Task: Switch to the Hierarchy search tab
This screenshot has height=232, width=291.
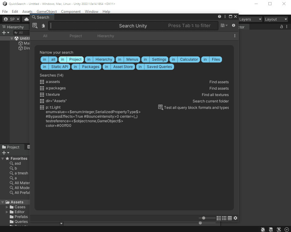Action: click(x=106, y=36)
